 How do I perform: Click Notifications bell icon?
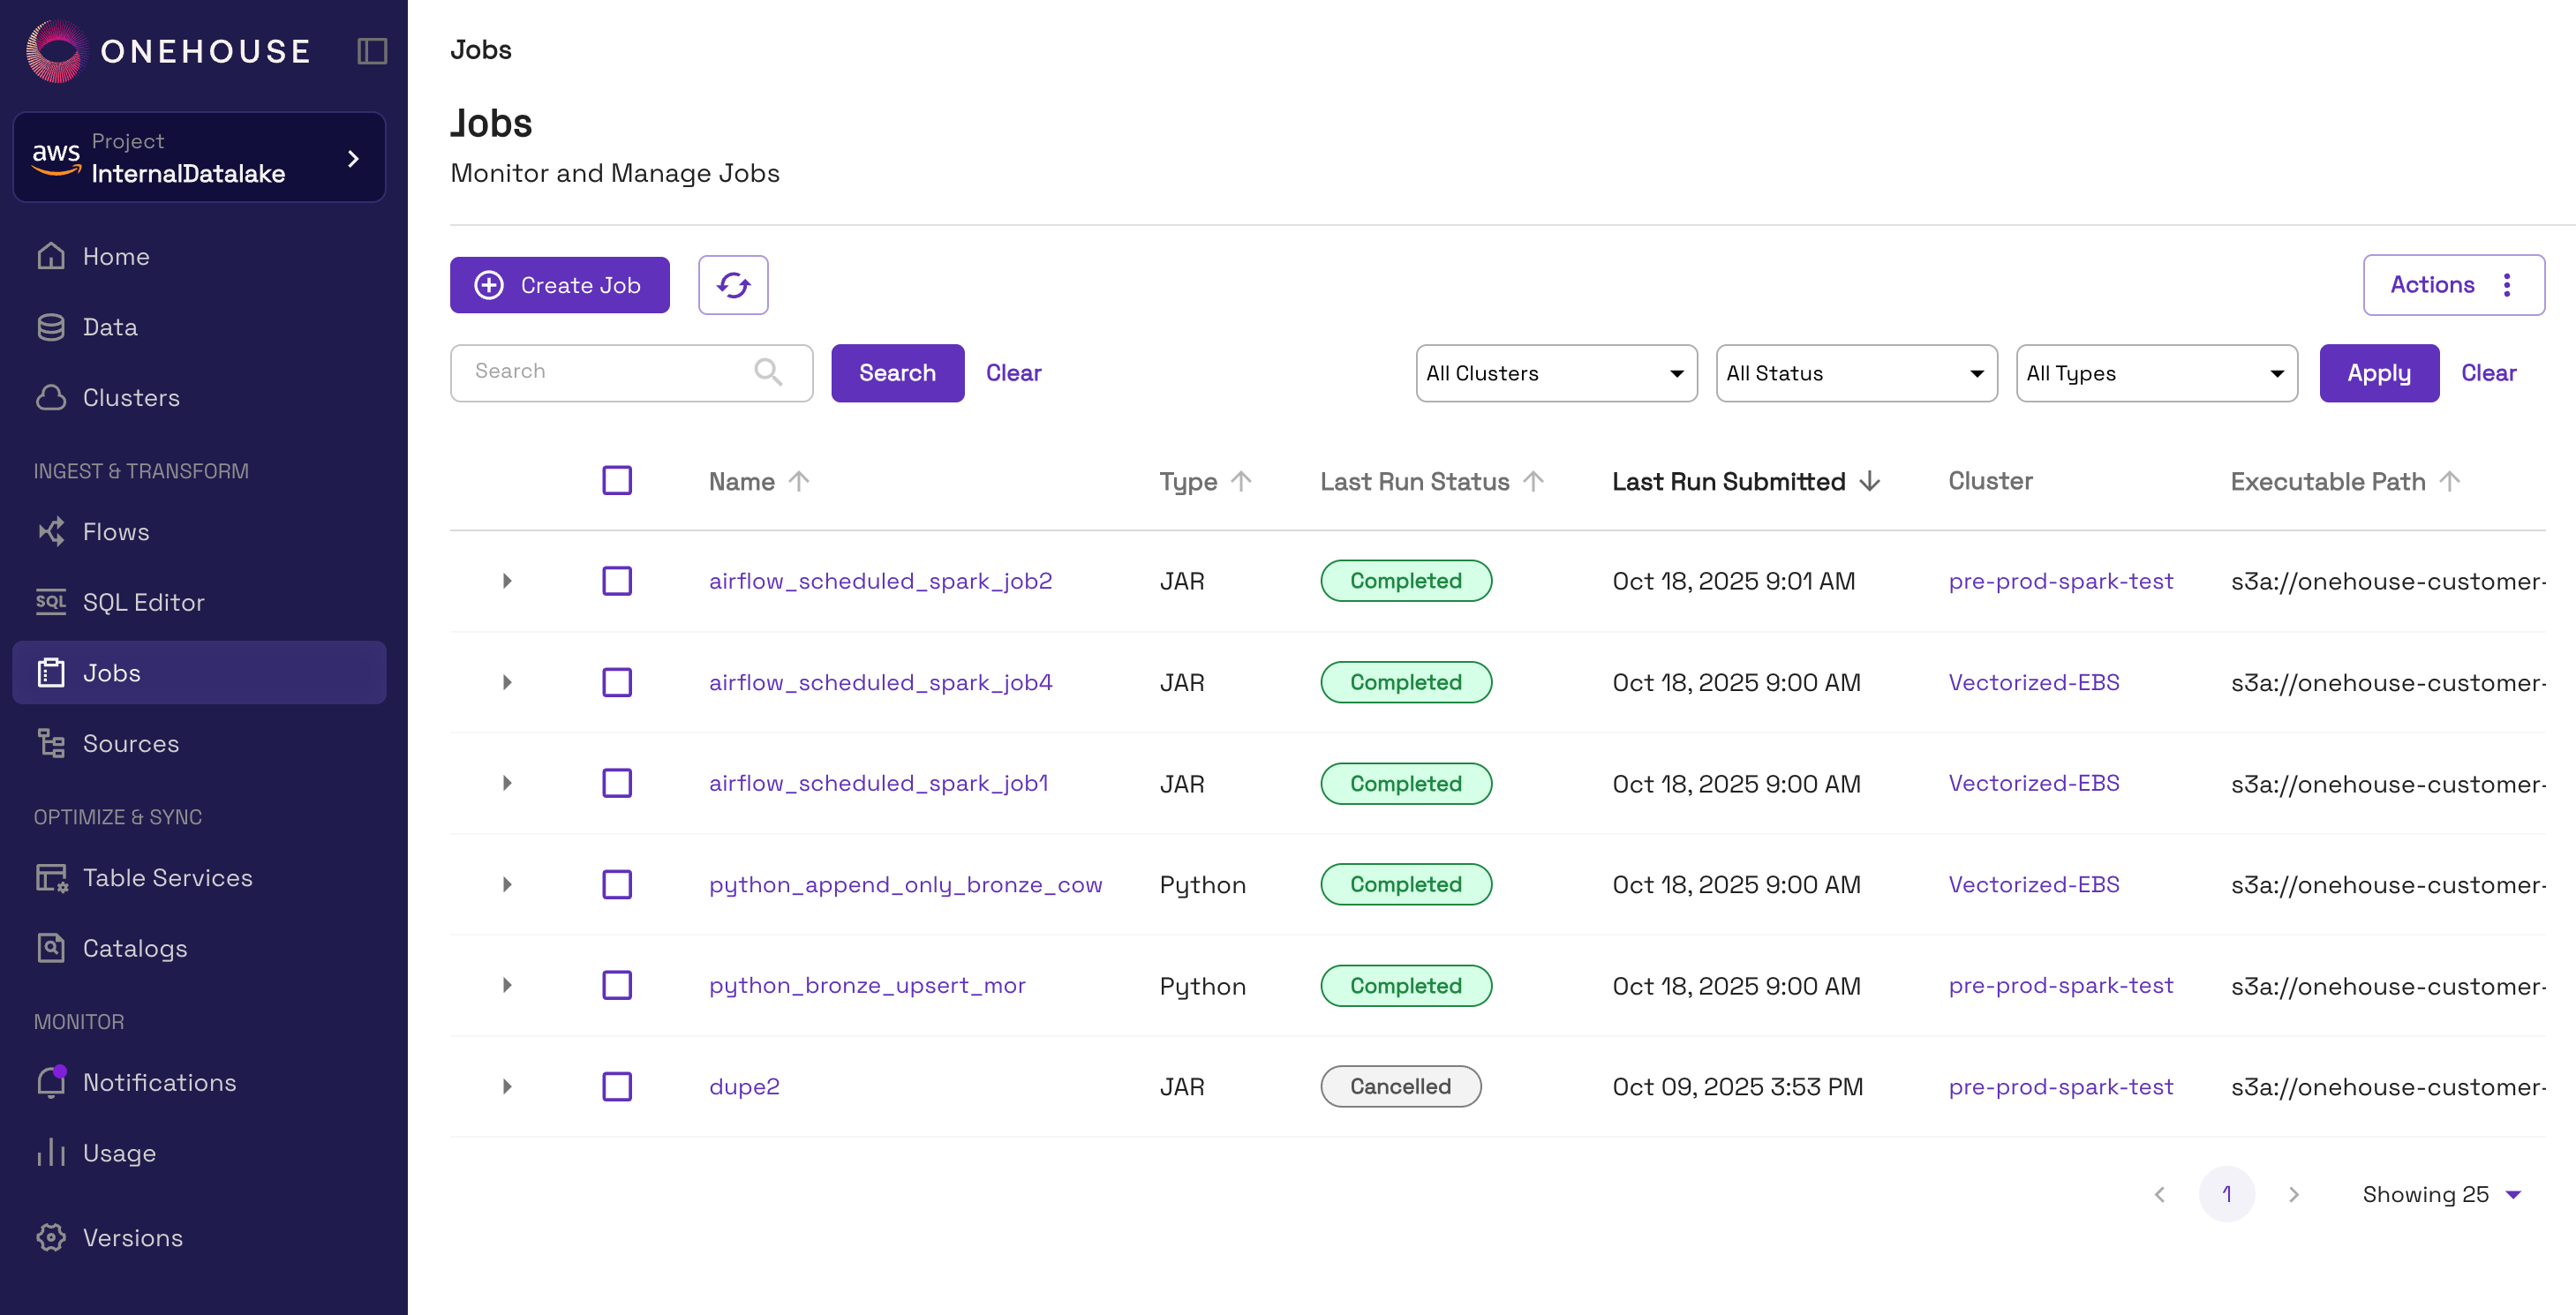coord(51,1082)
